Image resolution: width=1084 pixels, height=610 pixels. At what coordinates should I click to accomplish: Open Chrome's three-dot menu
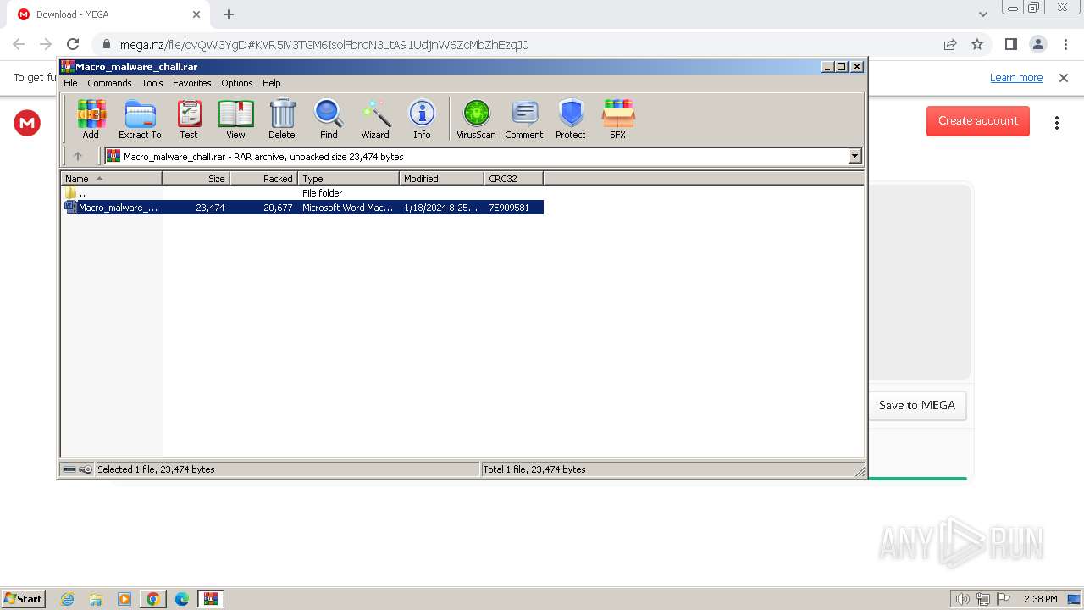point(1065,45)
